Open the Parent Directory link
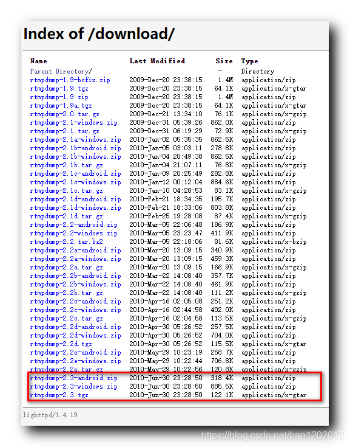Viewport: 350px width, 447px height. 61,71
